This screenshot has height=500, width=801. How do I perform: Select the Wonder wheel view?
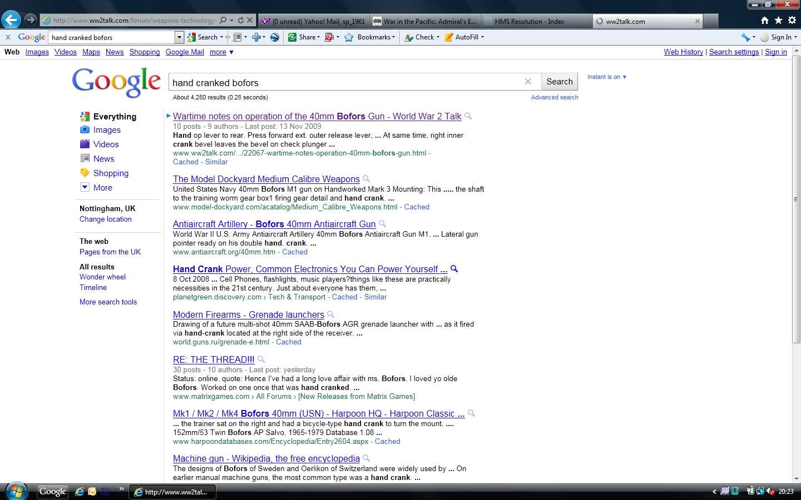102,277
